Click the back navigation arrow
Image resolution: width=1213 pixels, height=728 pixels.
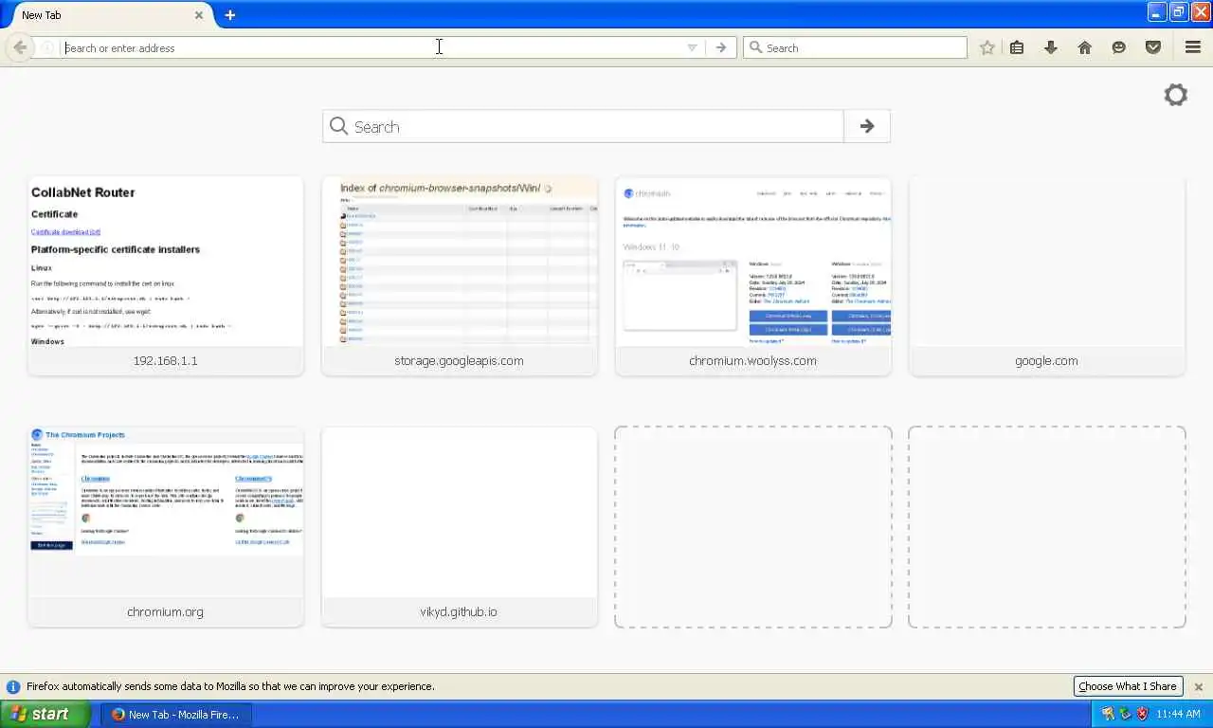click(x=20, y=47)
